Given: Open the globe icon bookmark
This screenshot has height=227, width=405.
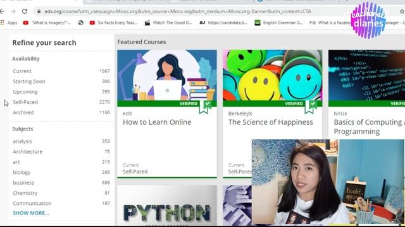Looking at the screenshot, I should coord(81,23).
